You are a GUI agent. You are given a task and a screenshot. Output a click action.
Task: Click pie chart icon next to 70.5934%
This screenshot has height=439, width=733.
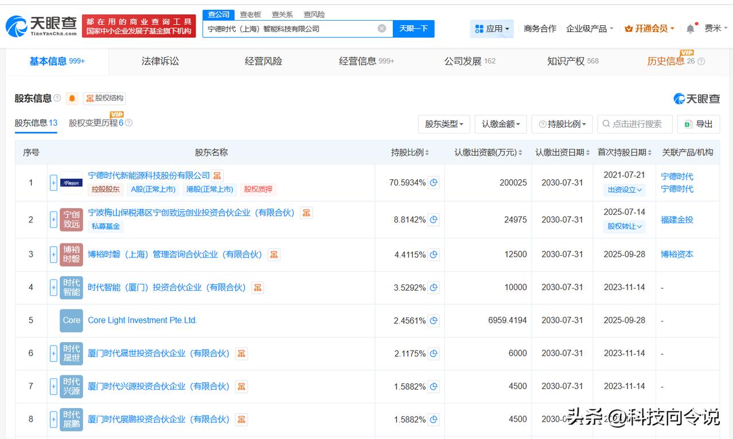tap(434, 183)
